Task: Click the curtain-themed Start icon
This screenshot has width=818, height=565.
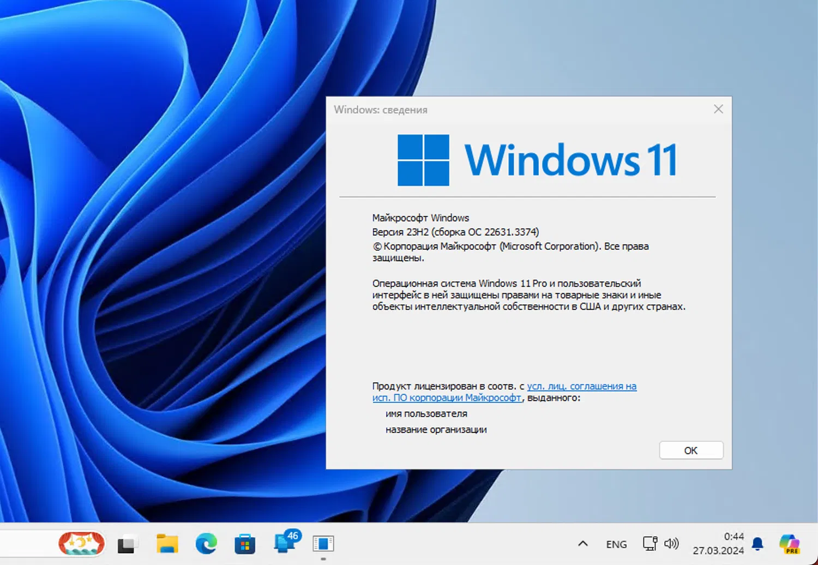Action: click(x=81, y=543)
